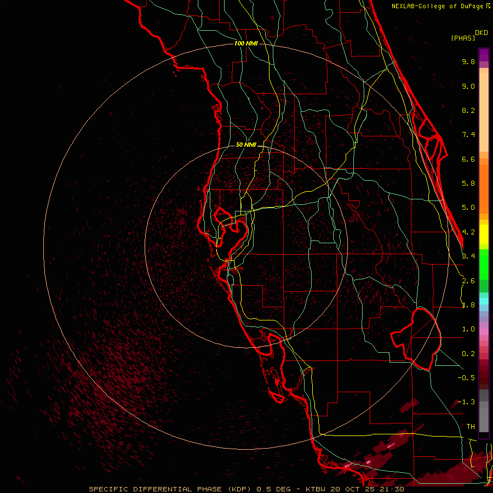
Task: Click the pink segment of the color bar
Action: (484, 332)
